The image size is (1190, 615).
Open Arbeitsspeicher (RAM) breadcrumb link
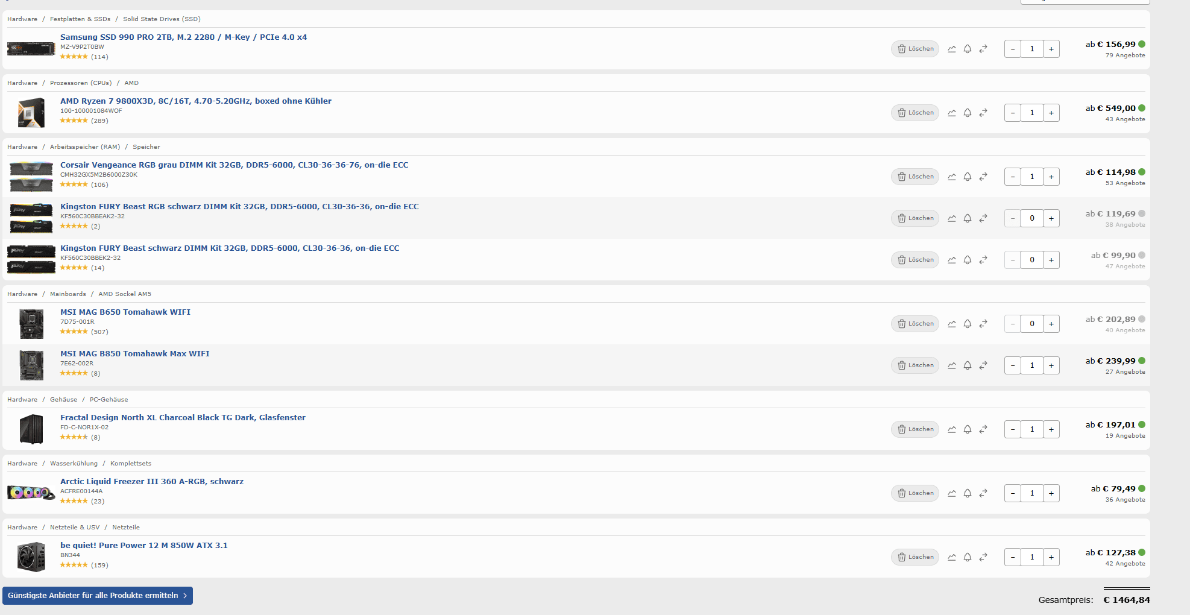pyautogui.click(x=85, y=147)
